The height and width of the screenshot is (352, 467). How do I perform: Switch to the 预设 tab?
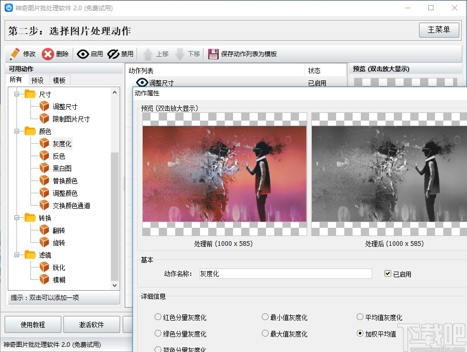(38, 80)
